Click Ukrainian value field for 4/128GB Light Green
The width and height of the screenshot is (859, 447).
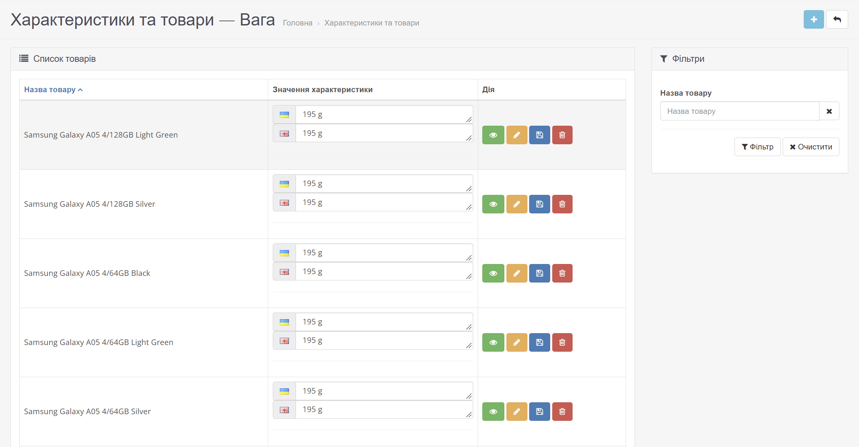coord(384,114)
